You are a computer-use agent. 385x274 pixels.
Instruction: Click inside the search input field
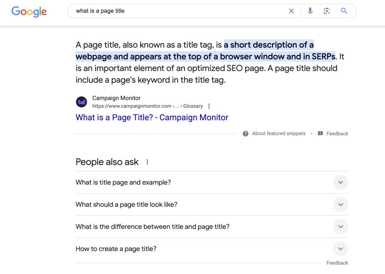[x=169, y=11]
